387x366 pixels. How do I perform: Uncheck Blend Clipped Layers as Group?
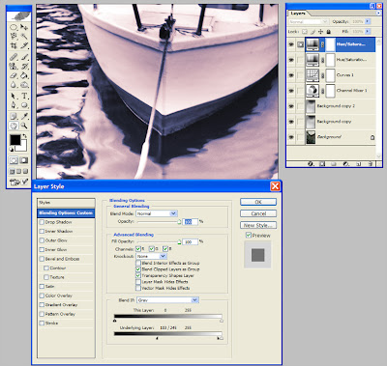[138, 269]
